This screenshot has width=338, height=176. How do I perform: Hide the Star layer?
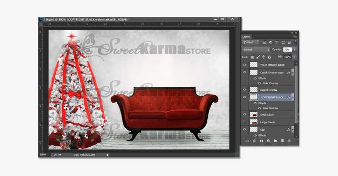click(x=244, y=129)
